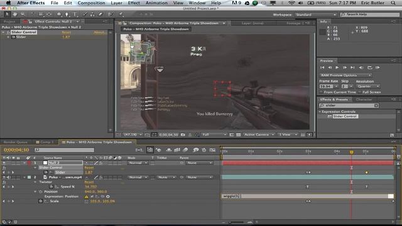Open the File menu
Viewport: 402px width, 226px height.
pyautogui.click(x=54, y=3)
